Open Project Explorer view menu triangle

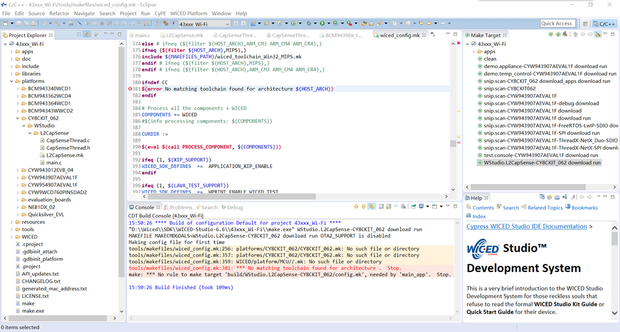coord(105,35)
